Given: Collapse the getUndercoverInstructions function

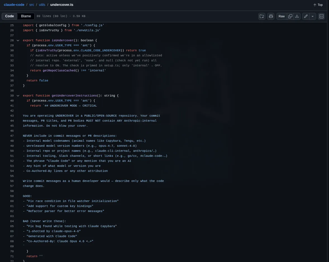Looking at the screenshot, I should [18, 96].
